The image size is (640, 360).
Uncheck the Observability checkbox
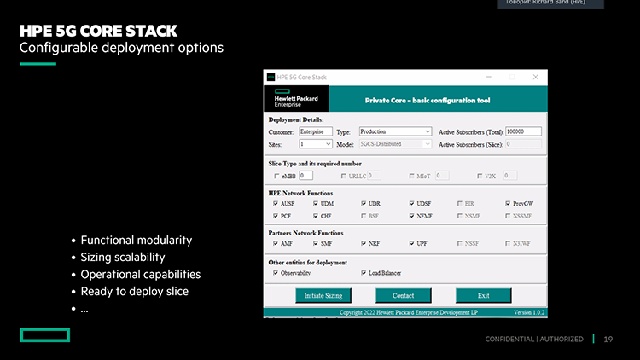(276, 273)
